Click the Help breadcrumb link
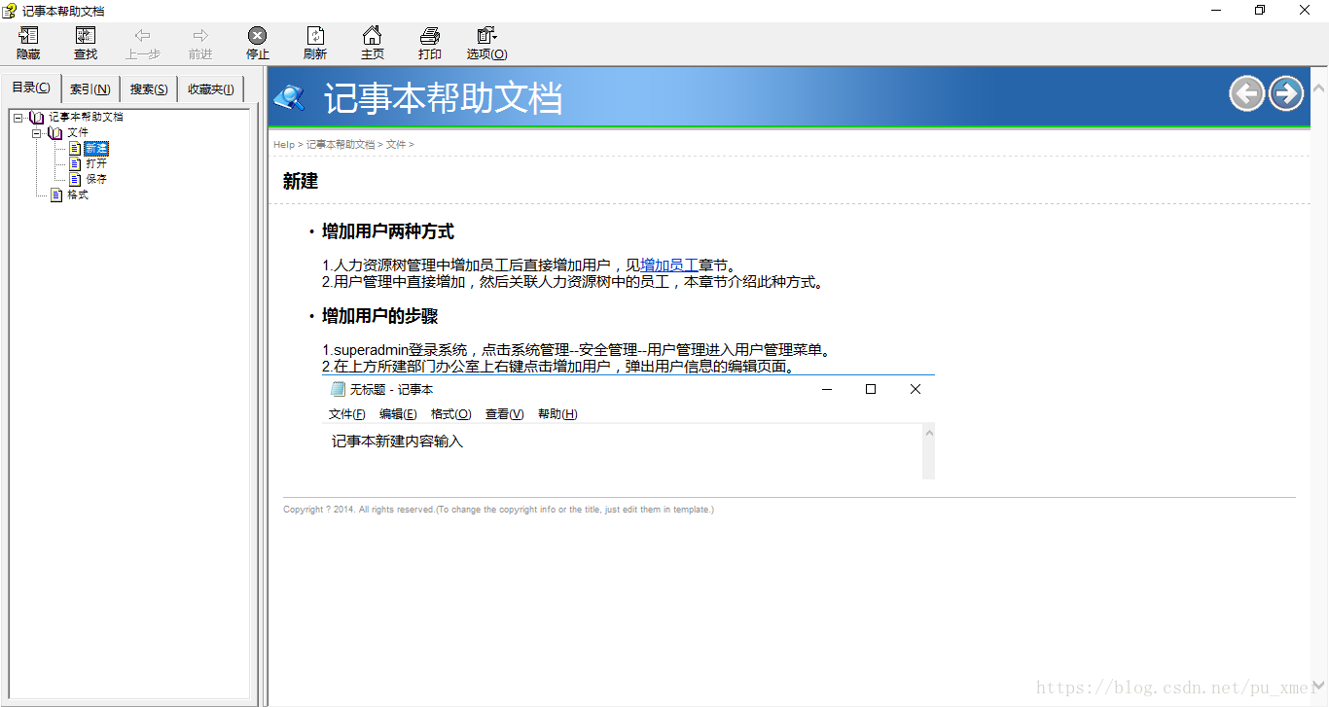Viewport: 1329px width, 707px height. tap(284, 144)
